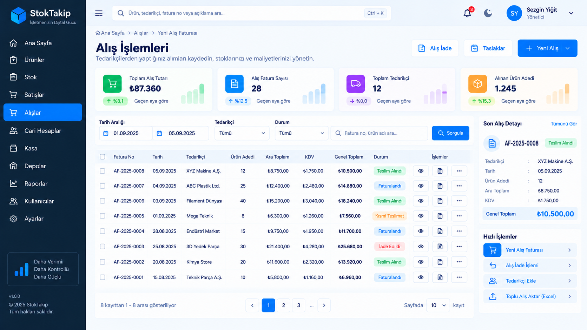The height and width of the screenshot is (330, 587).
Task: Open records per page dropdown
Action: point(438,305)
